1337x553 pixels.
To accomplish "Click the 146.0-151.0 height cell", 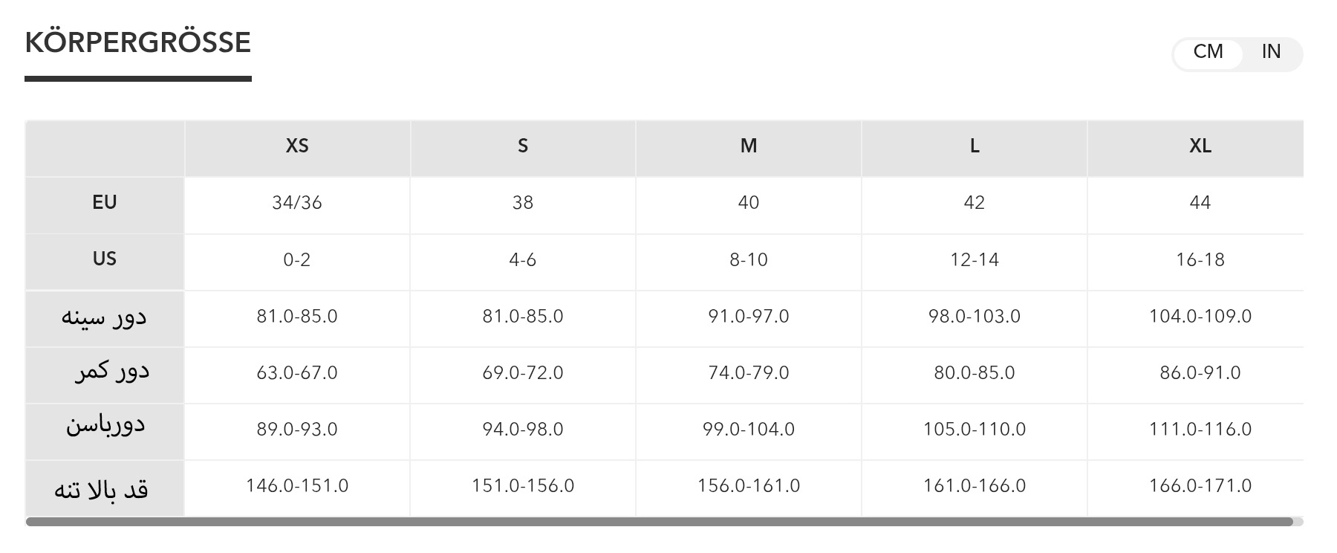I will pyautogui.click(x=297, y=486).
